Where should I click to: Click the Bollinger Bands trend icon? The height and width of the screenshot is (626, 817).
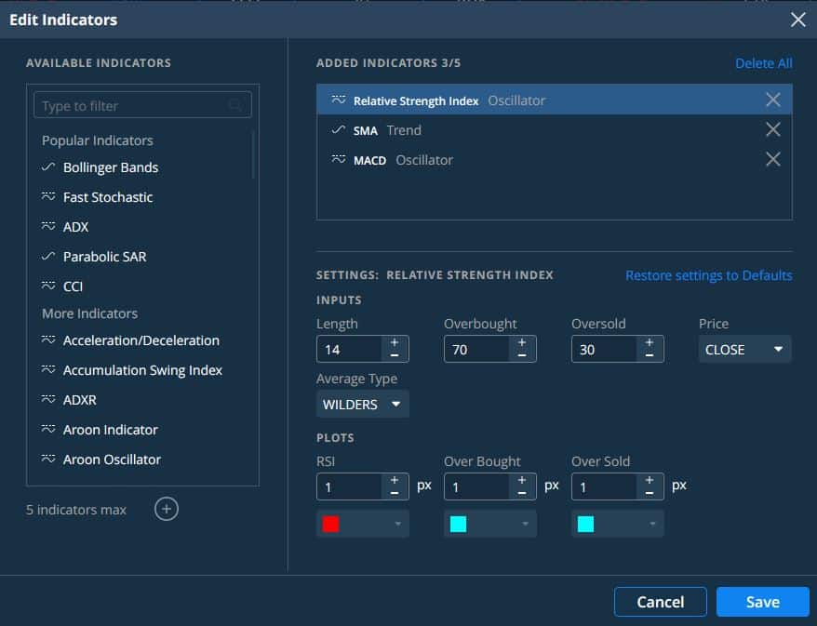click(x=48, y=167)
